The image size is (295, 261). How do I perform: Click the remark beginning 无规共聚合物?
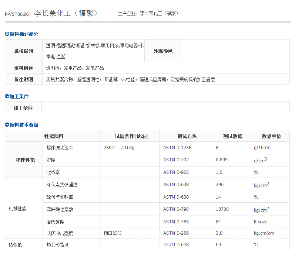click(130, 79)
